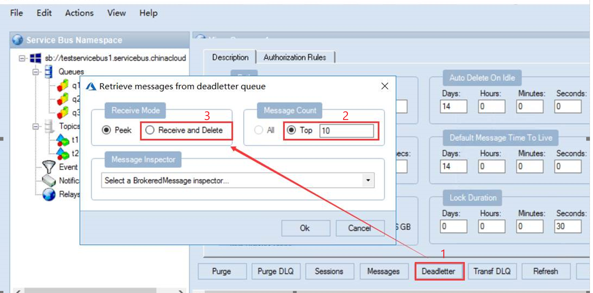
Task: Select the Top message count option
Action: pyautogui.click(x=291, y=130)
